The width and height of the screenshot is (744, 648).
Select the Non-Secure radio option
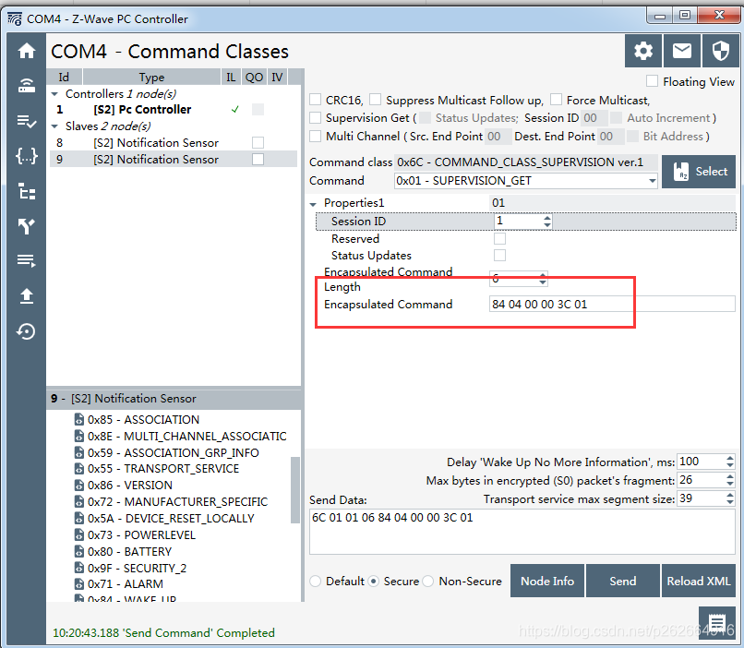click(x=428, y=582)
